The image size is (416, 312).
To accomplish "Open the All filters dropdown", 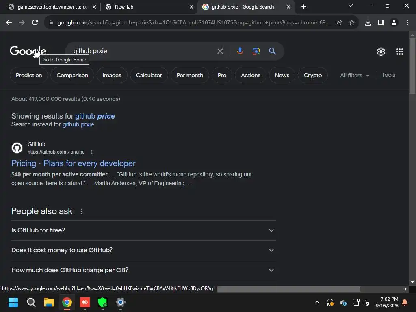I will click(x=354, y=75).
